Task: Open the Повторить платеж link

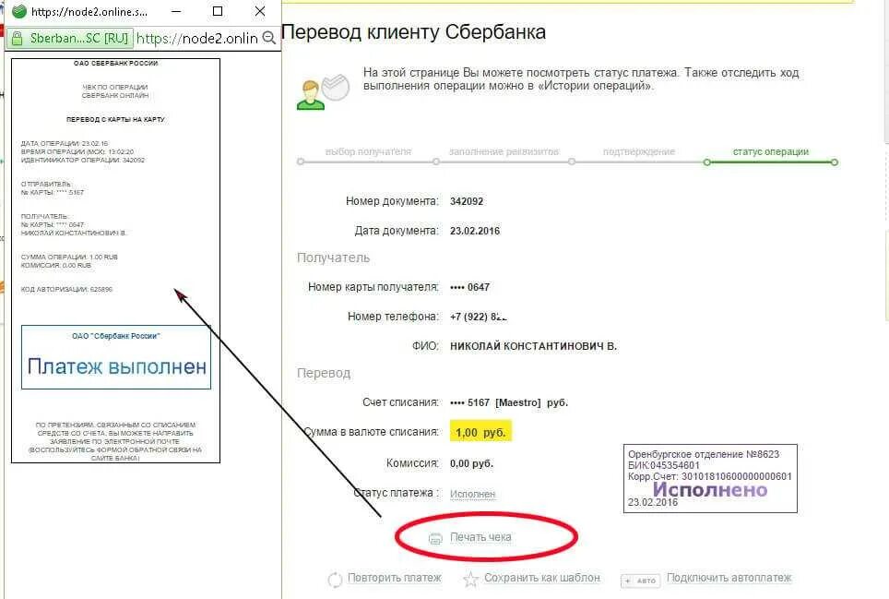Action: pos(394,578)
